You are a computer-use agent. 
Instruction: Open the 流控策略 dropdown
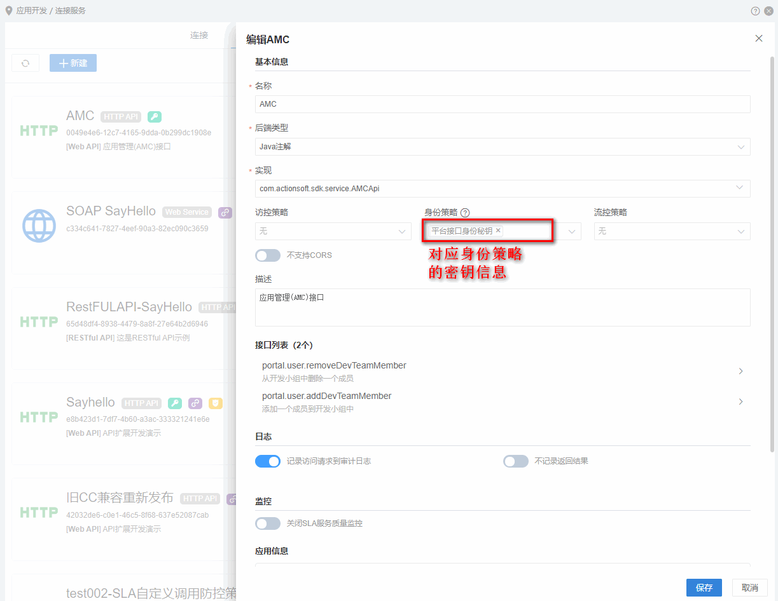tap(672, 231)
